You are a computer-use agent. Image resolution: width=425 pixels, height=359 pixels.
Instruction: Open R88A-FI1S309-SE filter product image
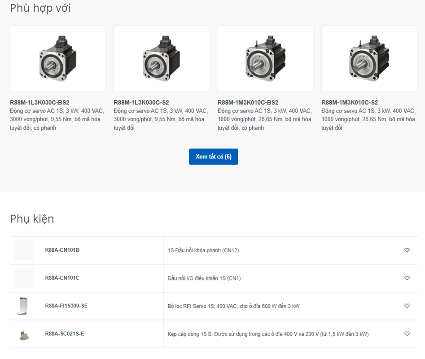tap(24, 306)
